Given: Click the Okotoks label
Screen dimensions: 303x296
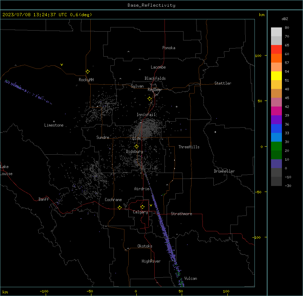Looking at the screenshot, I should (x=145, y=246).
